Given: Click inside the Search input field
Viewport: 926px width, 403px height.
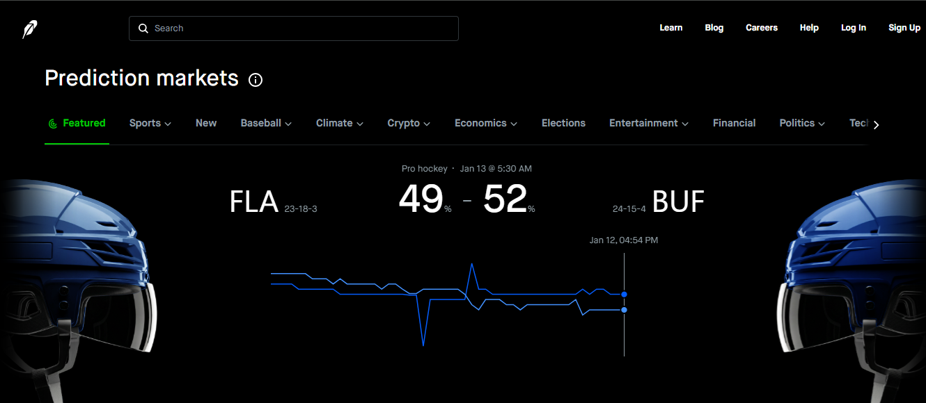Looking at the screenshot, I should pos(292,28).
